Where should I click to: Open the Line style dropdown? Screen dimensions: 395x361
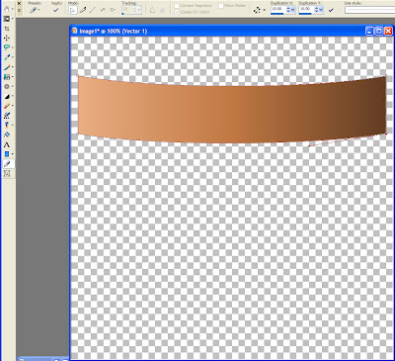pos(369,10)
